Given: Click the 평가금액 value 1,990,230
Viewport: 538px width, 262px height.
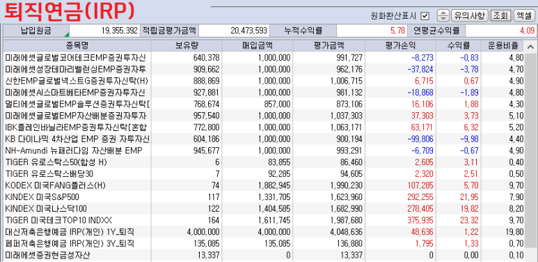Looking at the screenshot, I should [x=347, y=186].
